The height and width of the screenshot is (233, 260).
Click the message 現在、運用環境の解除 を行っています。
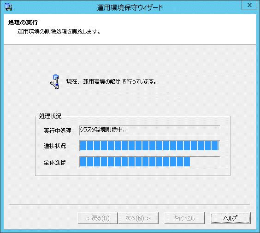pyautogui.click(x=111, y=82)
